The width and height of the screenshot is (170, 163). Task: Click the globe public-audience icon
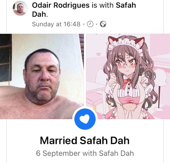pyautogui.click(x=103, y=24)
